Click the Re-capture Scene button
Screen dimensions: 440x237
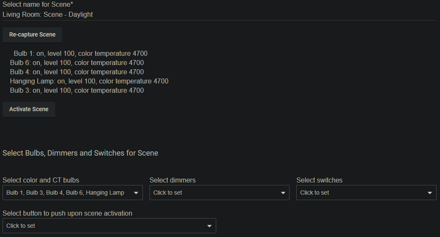[32, 35]
